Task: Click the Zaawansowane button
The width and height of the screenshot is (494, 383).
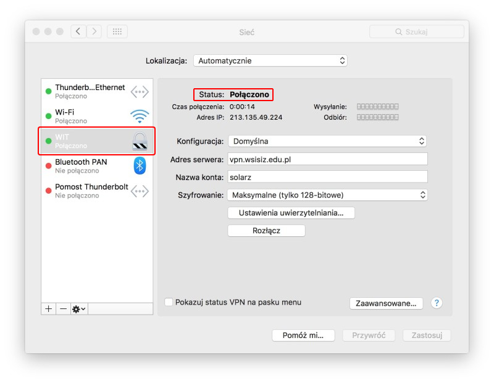Action: click(x=387, y=303)
